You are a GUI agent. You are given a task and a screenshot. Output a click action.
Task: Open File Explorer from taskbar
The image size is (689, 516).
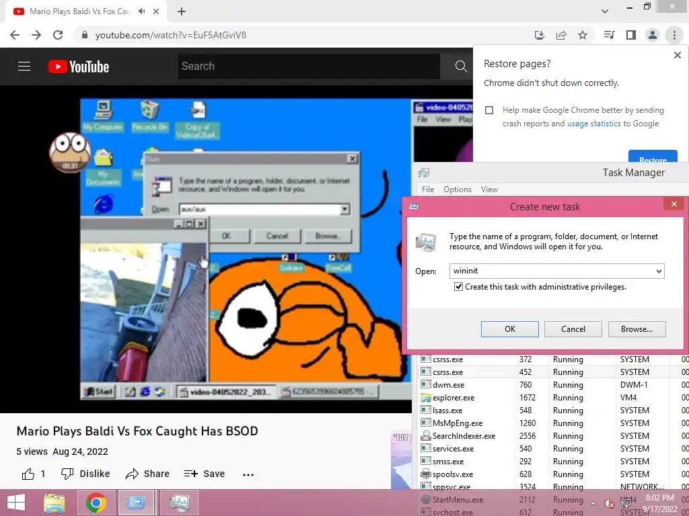[55, 503]
